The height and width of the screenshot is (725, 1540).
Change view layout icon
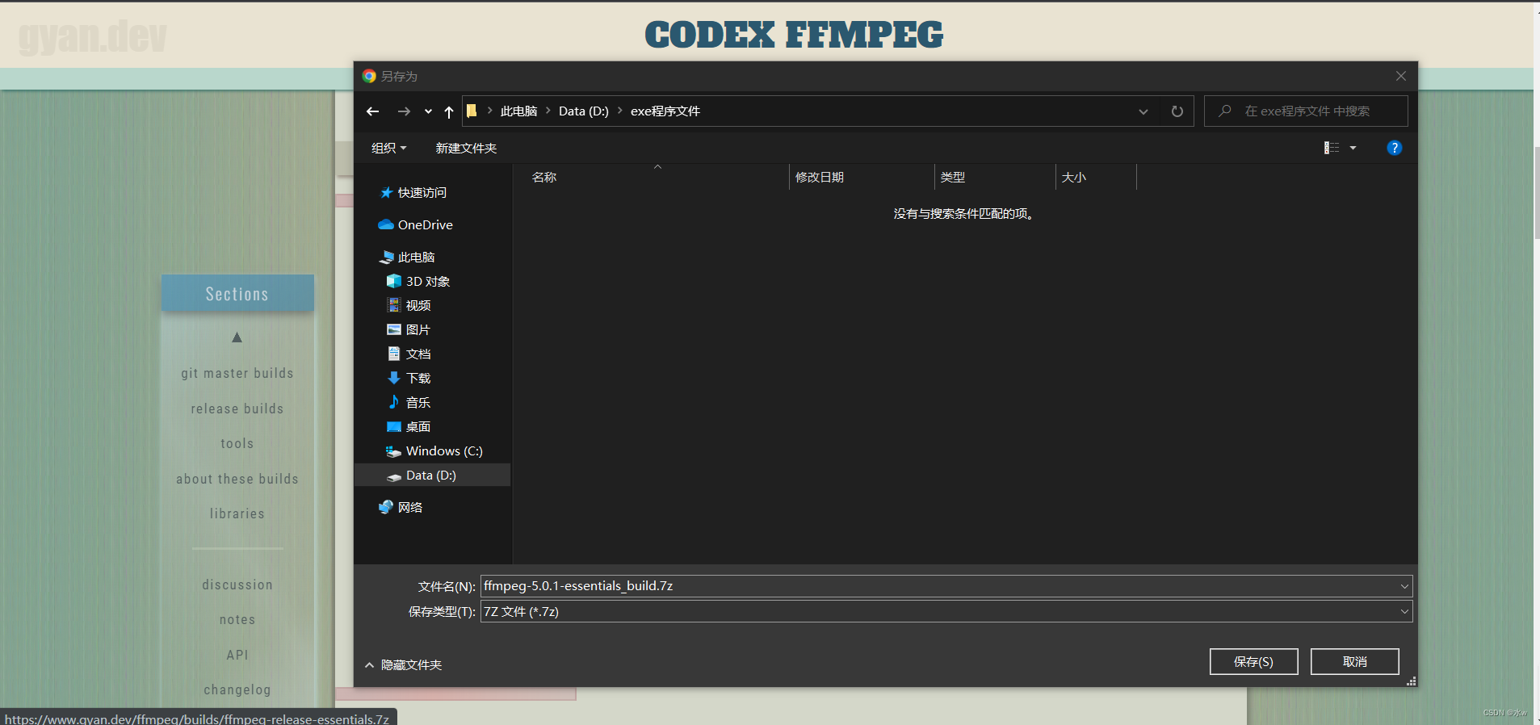[x=1332, y=148]
